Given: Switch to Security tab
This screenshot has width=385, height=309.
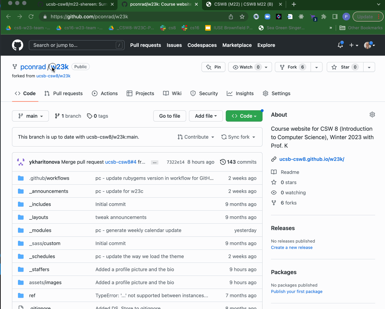Looking at the screenshot, I should (x=204, y=93).
